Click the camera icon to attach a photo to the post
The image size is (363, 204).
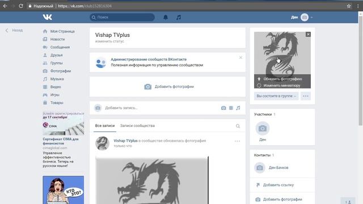[223, 108]
